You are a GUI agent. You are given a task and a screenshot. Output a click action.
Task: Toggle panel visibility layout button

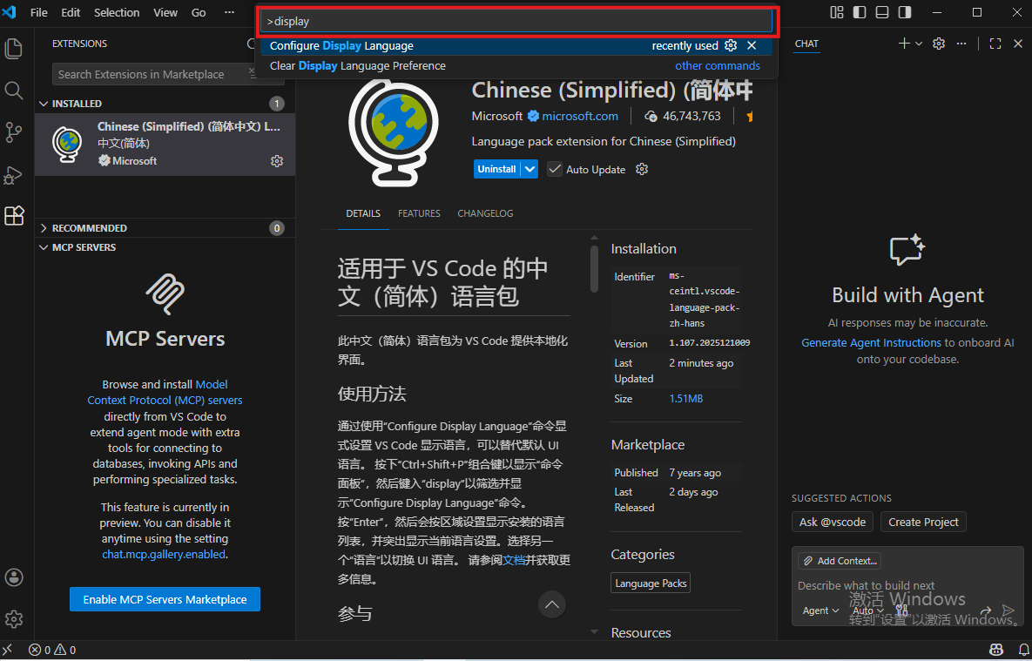point(882,12)
